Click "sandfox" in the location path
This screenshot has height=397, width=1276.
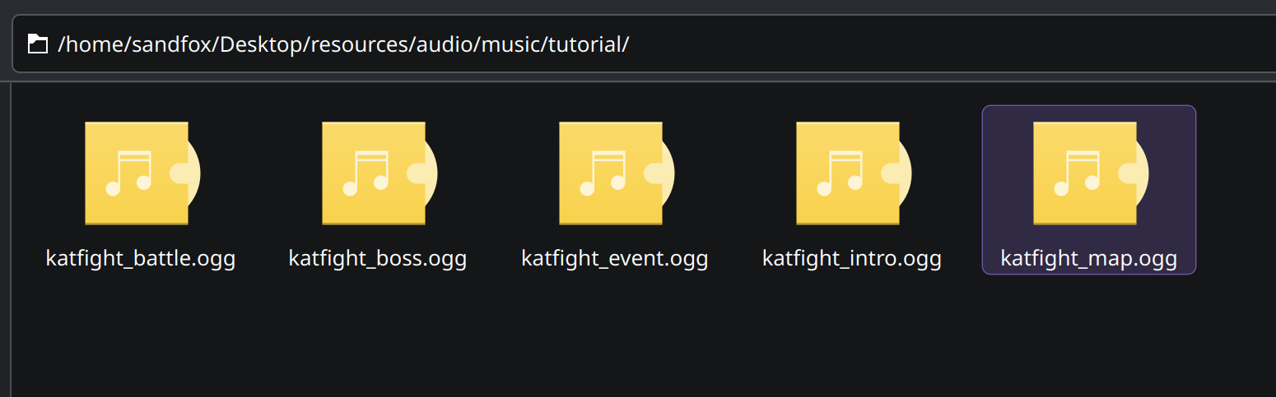170,44
